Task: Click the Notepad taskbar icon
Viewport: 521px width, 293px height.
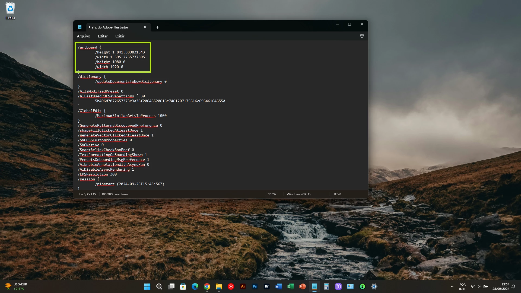Action: [x=314, y=286]
